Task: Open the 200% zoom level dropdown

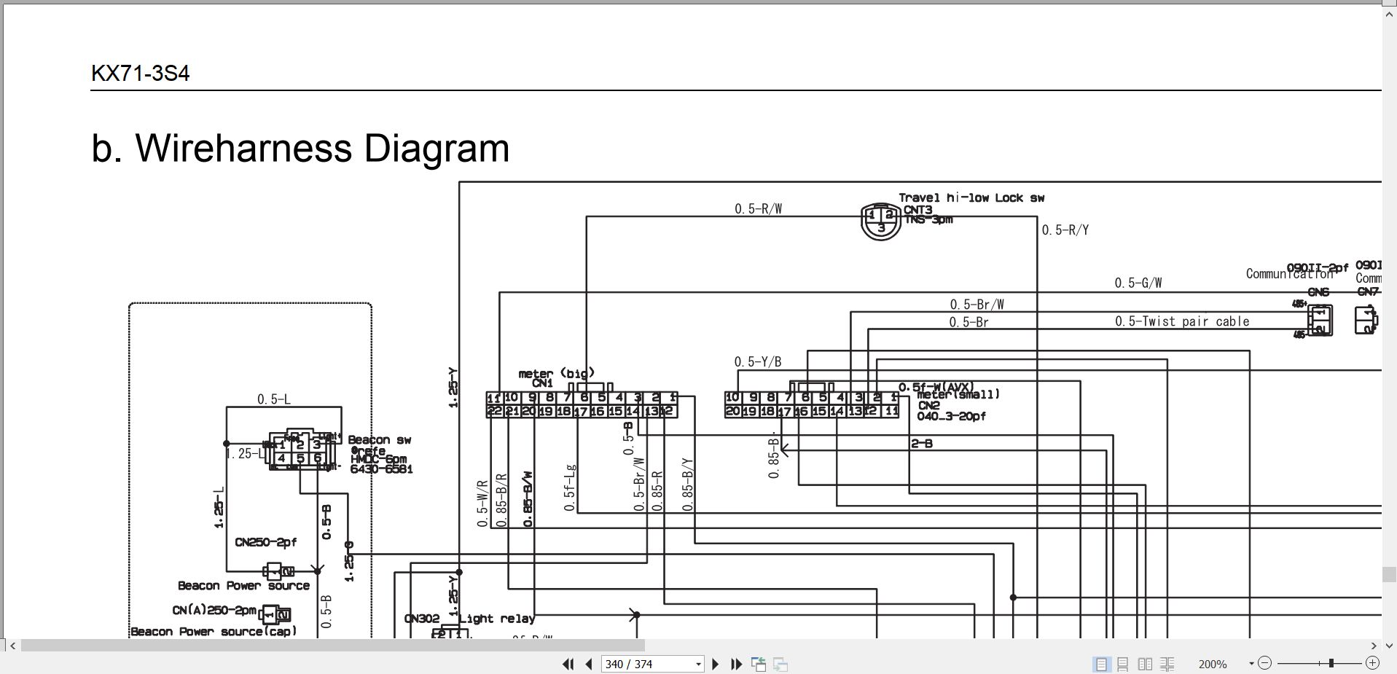Action: pyautogui.click(x=1251, y=664)
